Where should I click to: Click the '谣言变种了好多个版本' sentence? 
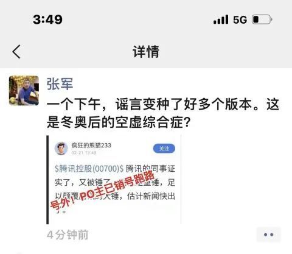[184, 104]
